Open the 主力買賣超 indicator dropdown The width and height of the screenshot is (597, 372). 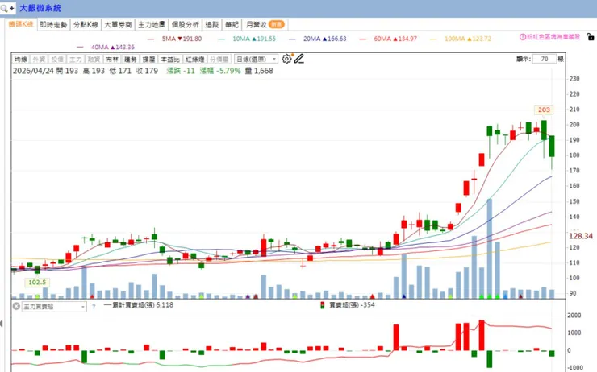click(x=54, y=307)
